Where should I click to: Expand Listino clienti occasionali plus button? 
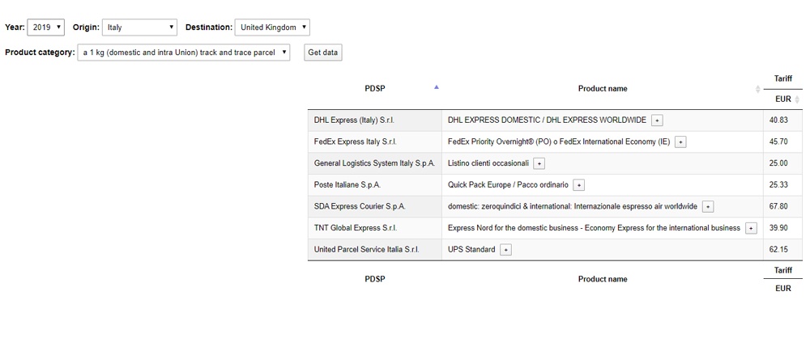(x=539, y=163)
